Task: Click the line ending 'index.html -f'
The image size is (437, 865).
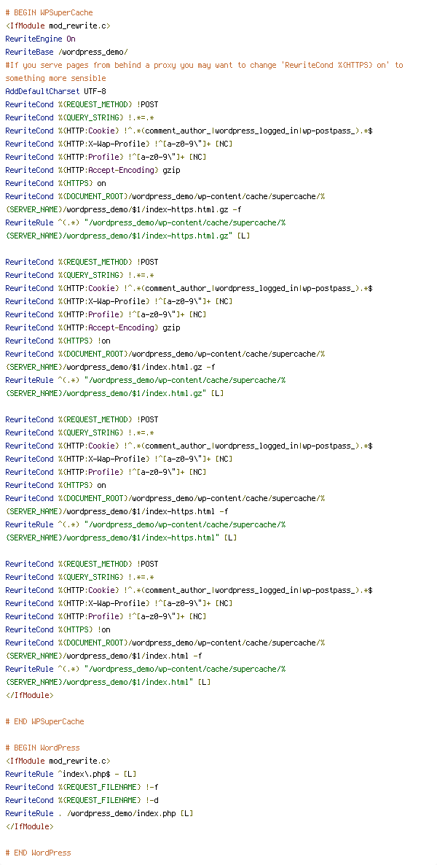Action: [103, 656]
